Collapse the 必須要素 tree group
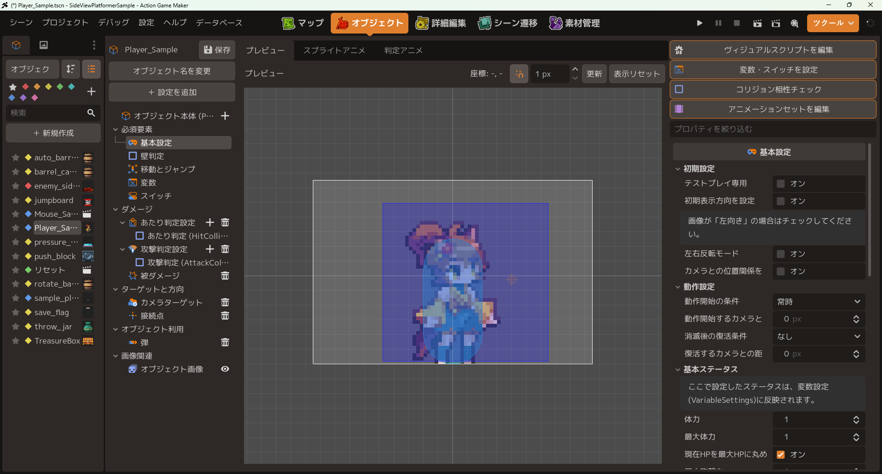This screenshot has width=882, height=474. [x=116, y=130]
